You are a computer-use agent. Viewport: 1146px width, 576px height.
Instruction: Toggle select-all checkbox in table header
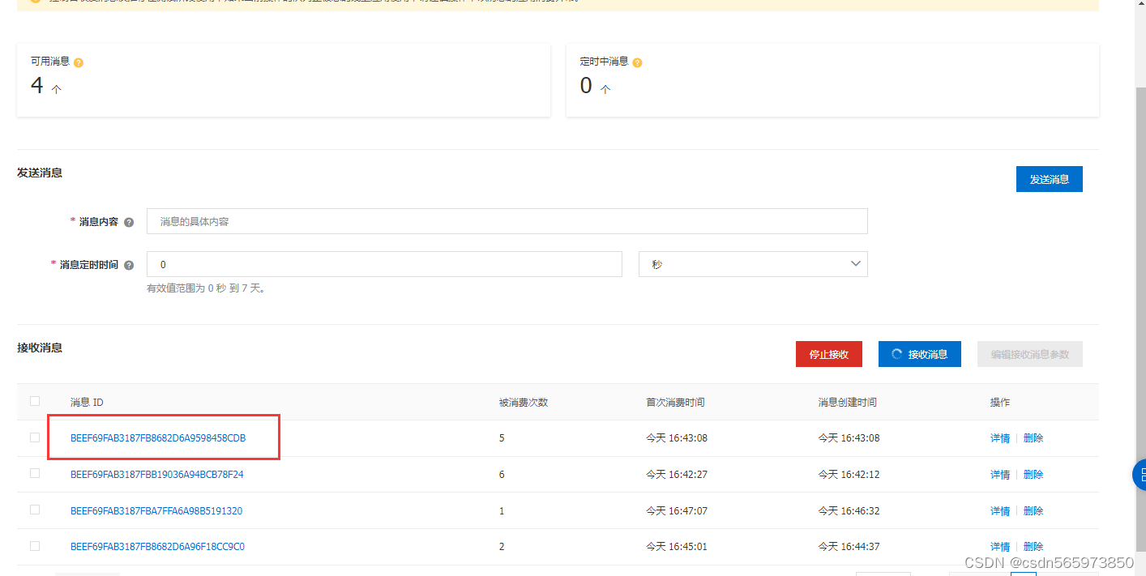pos(35,401)
